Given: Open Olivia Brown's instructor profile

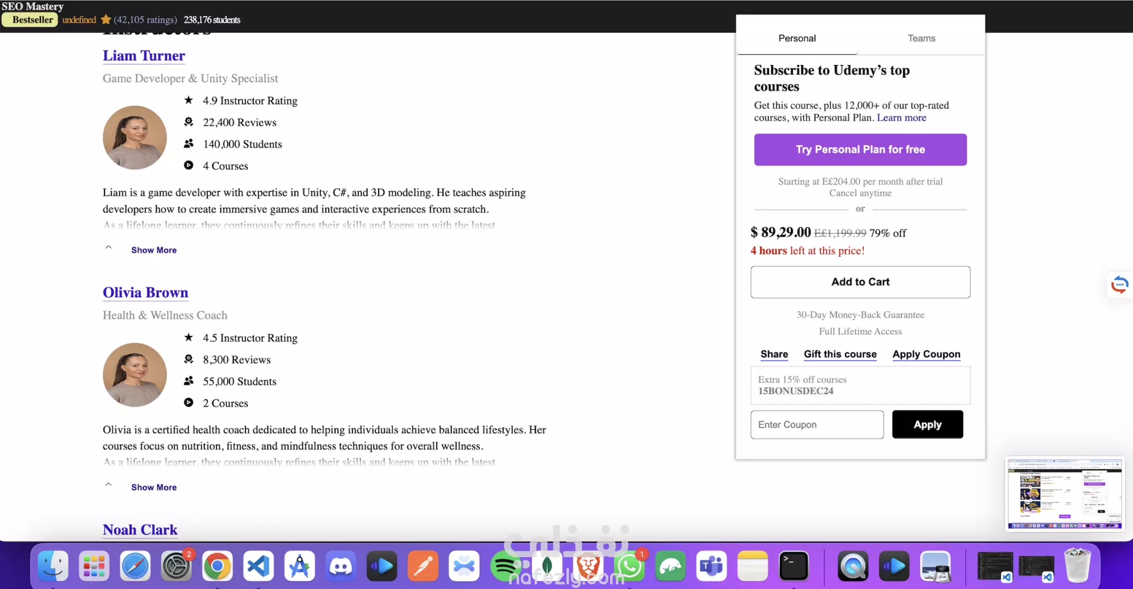Looking at the screenshot, I should point(145,293).
